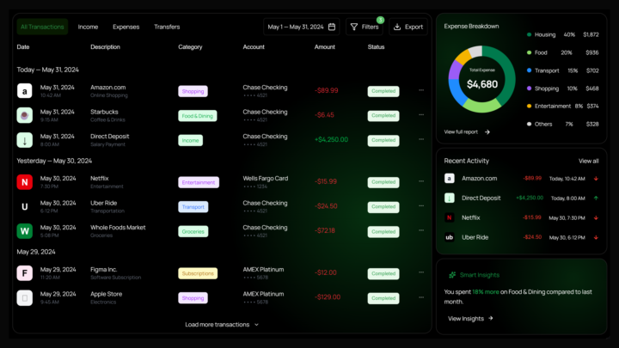Open more options for Whole Foods Market transaction
Screen dimensions: 619x348
[x=421, y=230]
